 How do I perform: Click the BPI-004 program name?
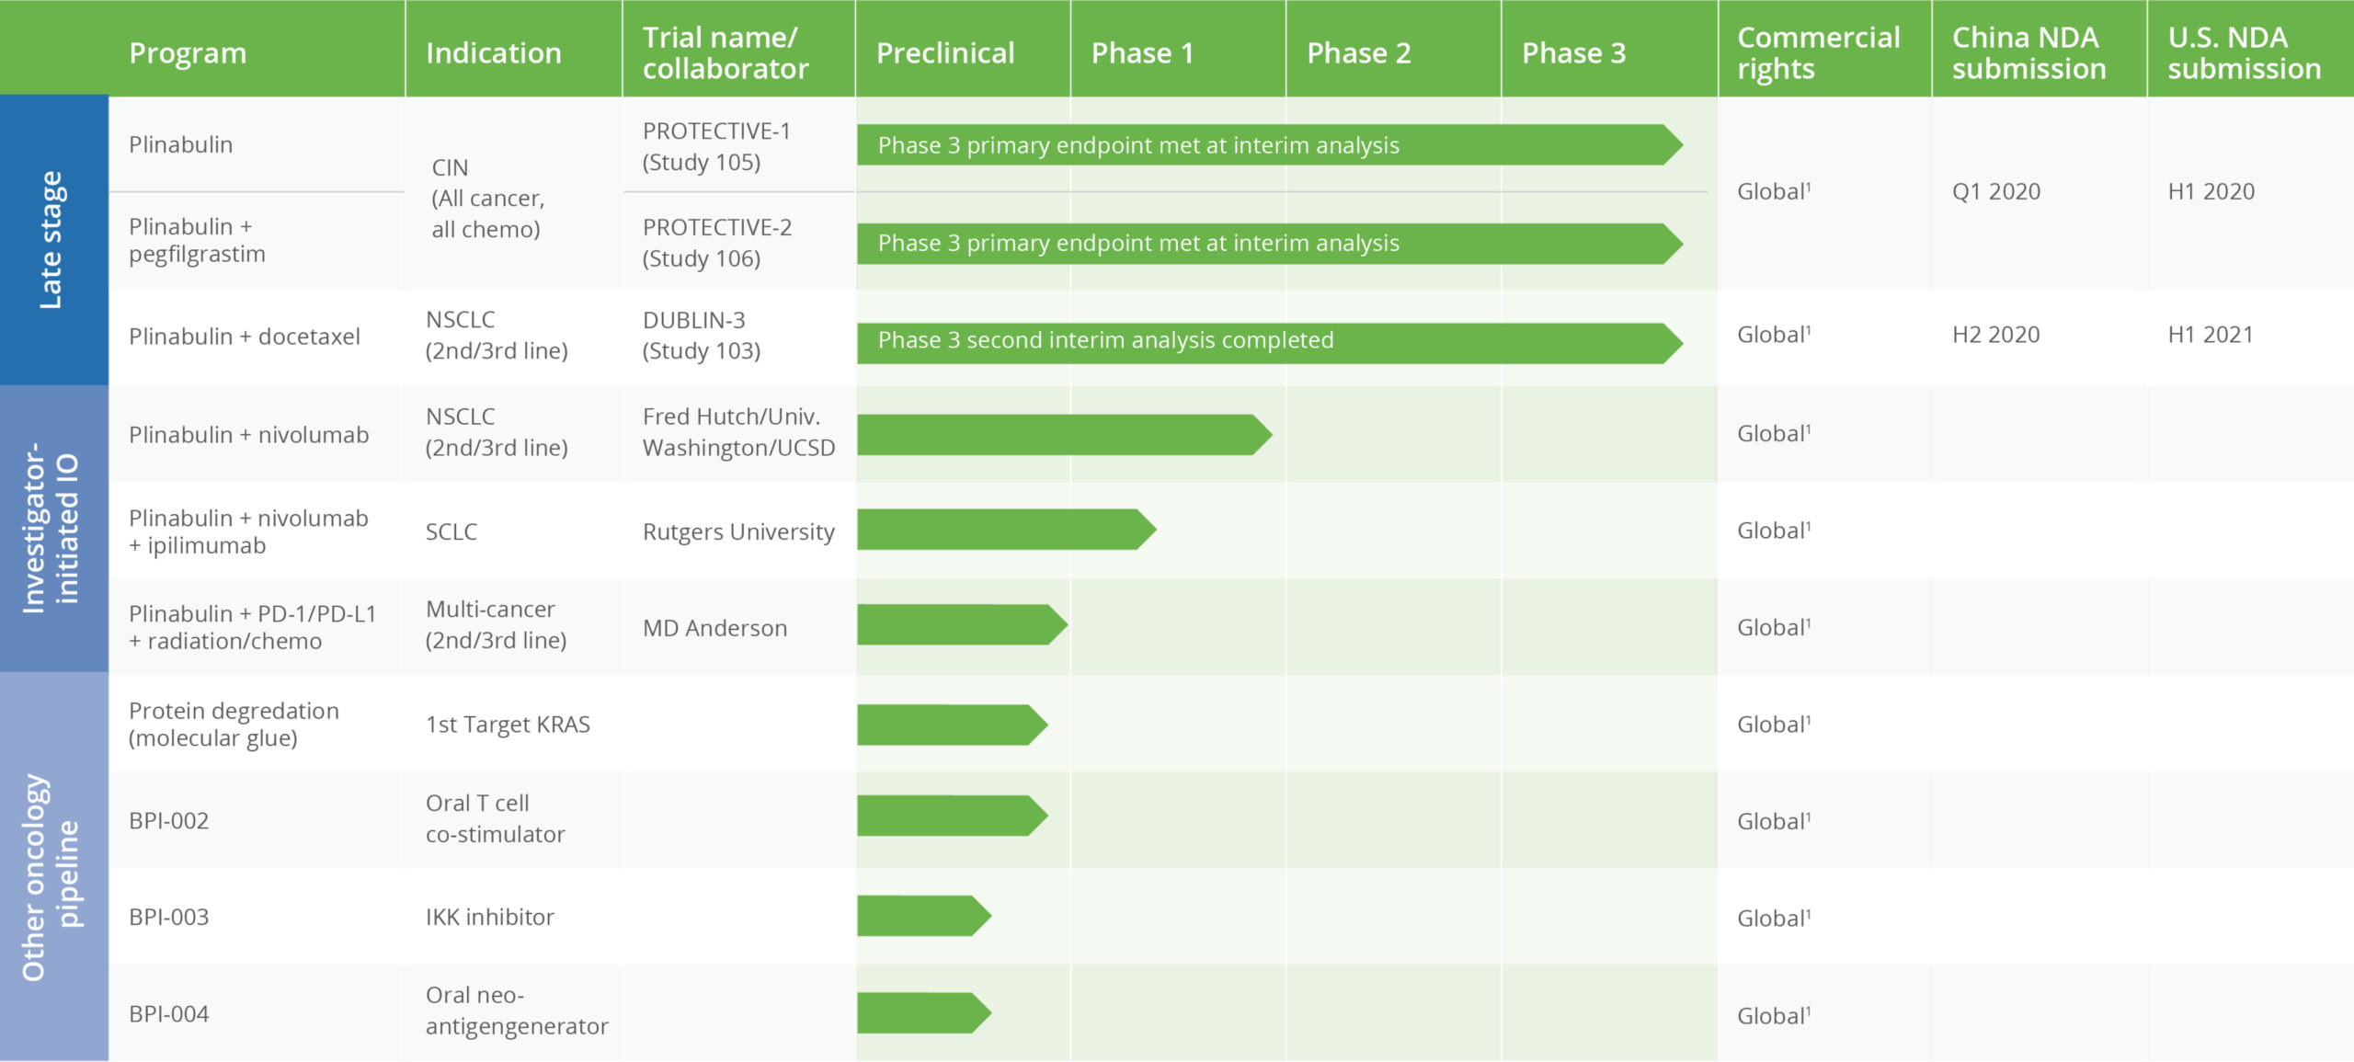coord(169,1014)
